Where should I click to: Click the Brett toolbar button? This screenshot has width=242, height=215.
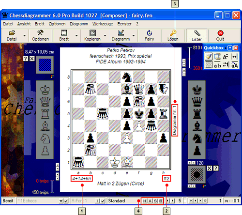[64, 35]
